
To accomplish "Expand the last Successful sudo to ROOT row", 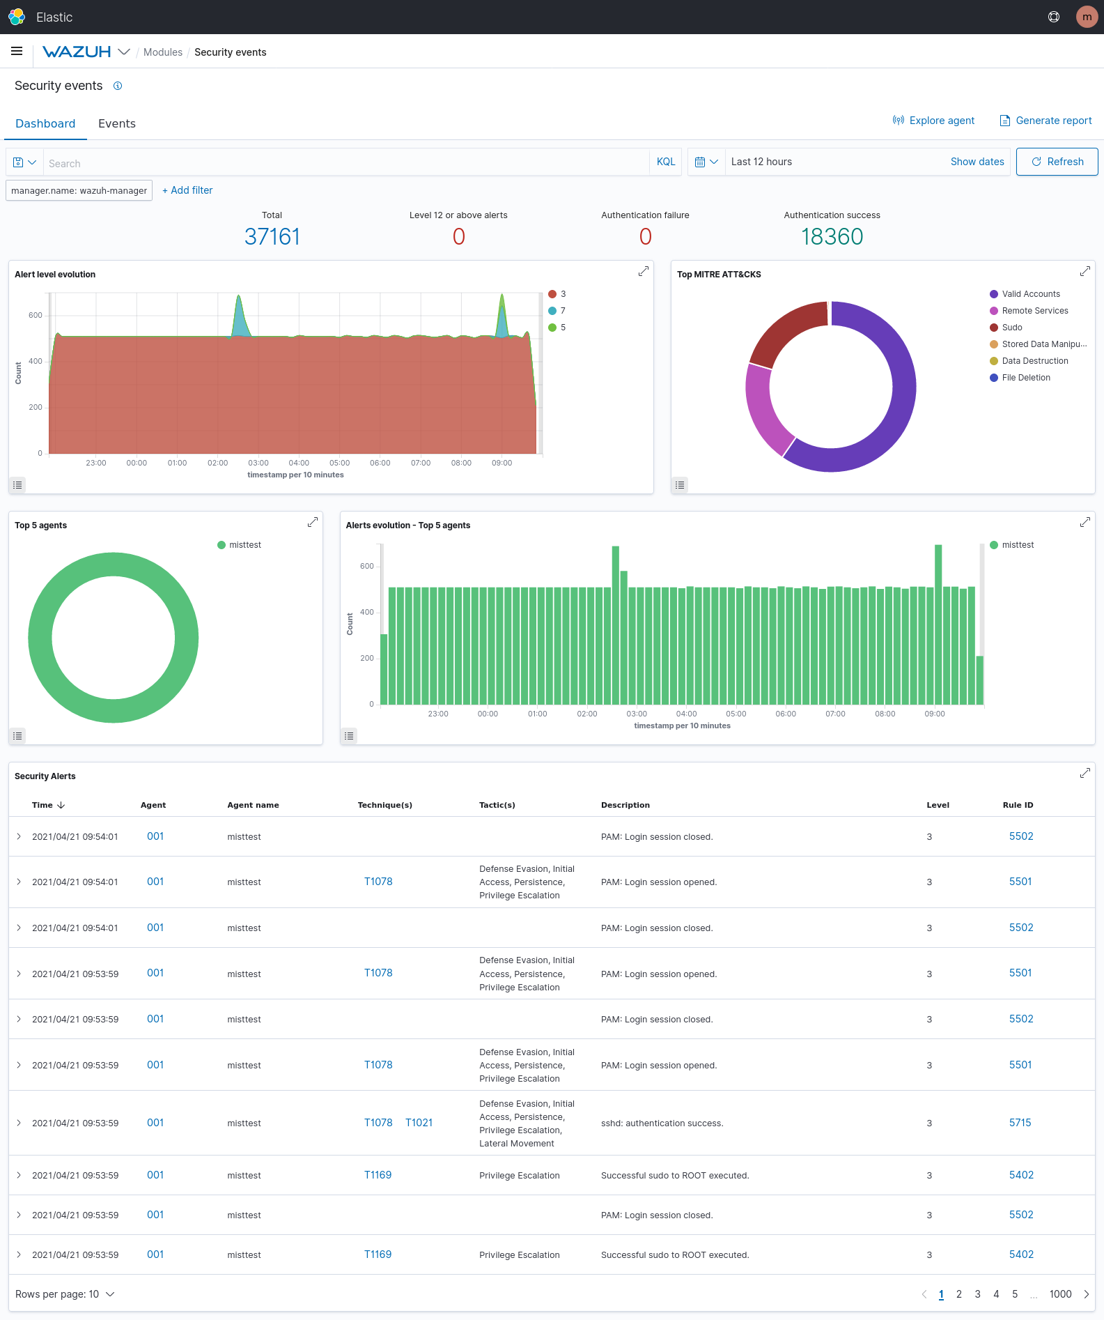I will tap(19, 1254).
